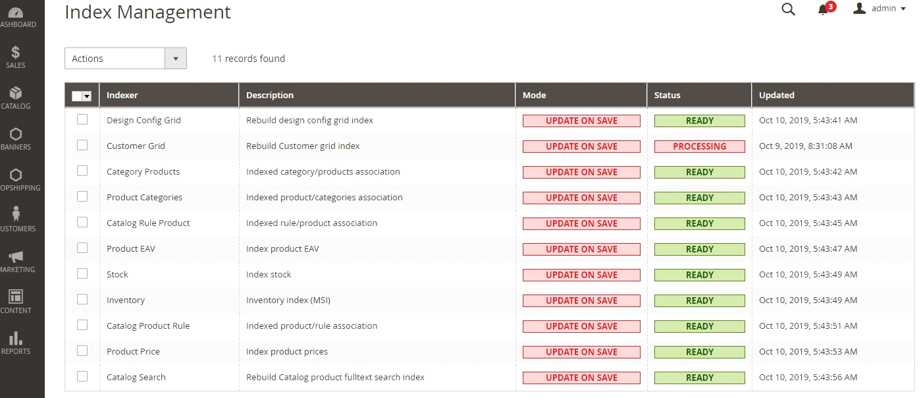This screenshot has width=921, height=398.
Task: Select the Marketing megaphone icon
Action: (x=14, y=256)
